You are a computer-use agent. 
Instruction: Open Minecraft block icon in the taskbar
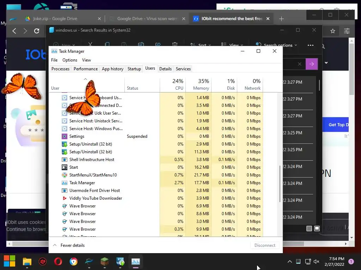104,262
